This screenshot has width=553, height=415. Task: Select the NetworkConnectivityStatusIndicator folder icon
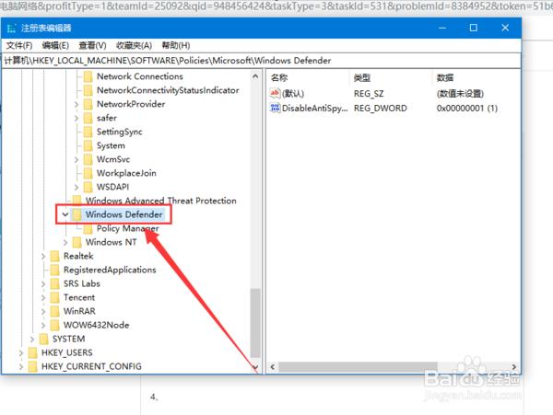click(88, 90)
